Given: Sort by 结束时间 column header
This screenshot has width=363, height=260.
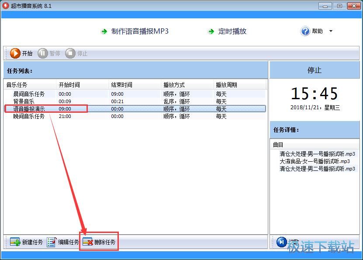Looking at the screenshot, I should [x=135, y=85].
